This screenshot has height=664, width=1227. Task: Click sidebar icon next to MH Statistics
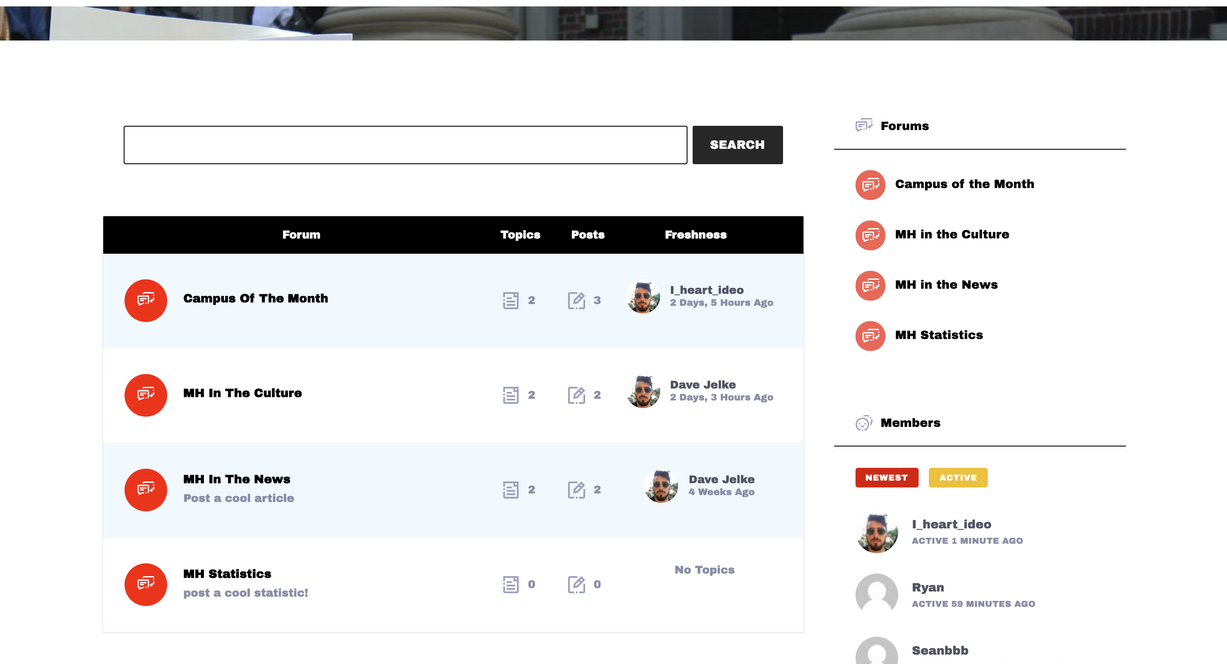pos(870,336)
